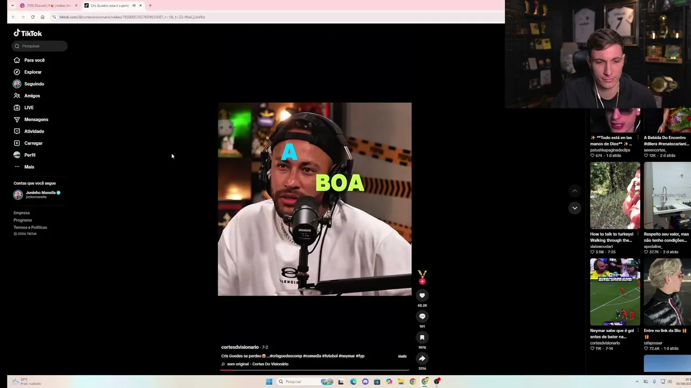
Task: Open Perfil avatar icon
Action: (17, 155)
